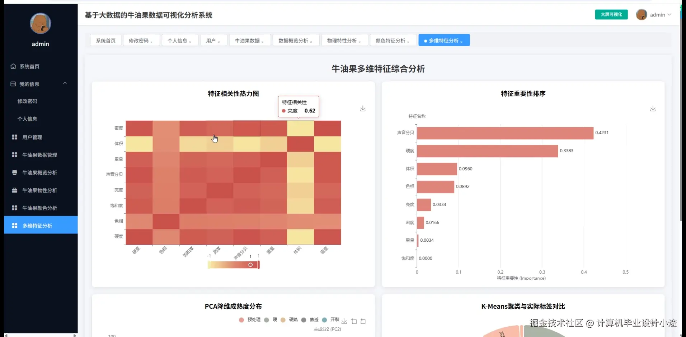Collapse the 我的信息 submenu arrow
Screen dimensions: 686x337
pyautogui.click(x=65, y=83)
